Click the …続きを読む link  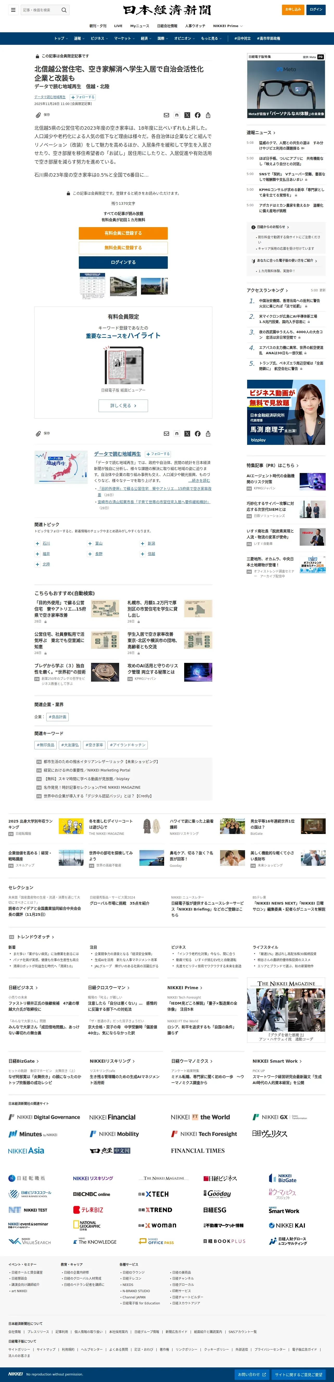(200, 481)
